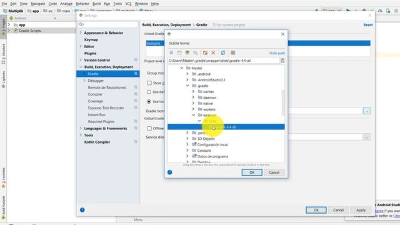Click the Gradle home path text field

(224, 61)
